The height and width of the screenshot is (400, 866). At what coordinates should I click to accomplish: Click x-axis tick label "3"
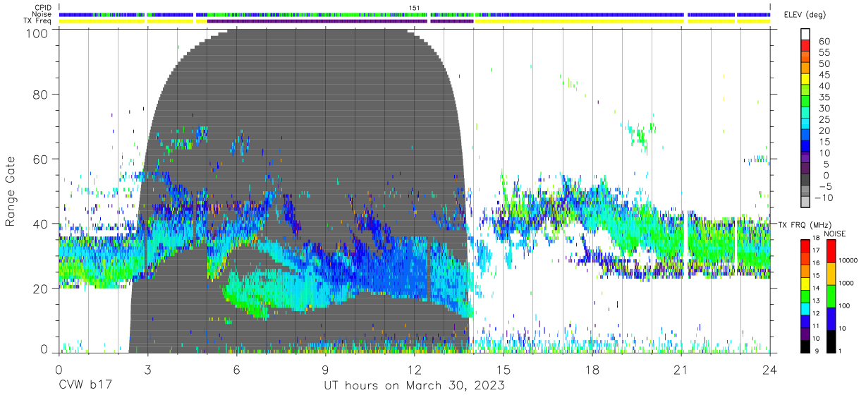(x=147, y=370)
